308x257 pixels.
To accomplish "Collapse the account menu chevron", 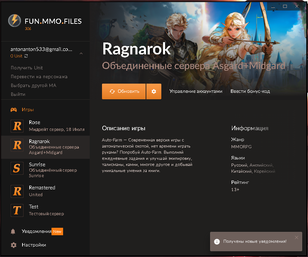I will click(x=81, y=53).
